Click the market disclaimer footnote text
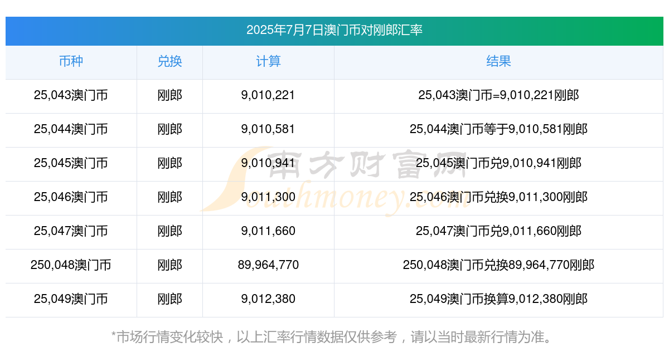Screen dimensions: 669x362 point(334,337)
